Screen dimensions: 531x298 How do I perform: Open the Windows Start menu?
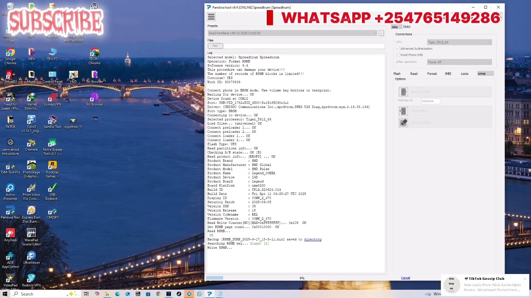coord(5,294)
